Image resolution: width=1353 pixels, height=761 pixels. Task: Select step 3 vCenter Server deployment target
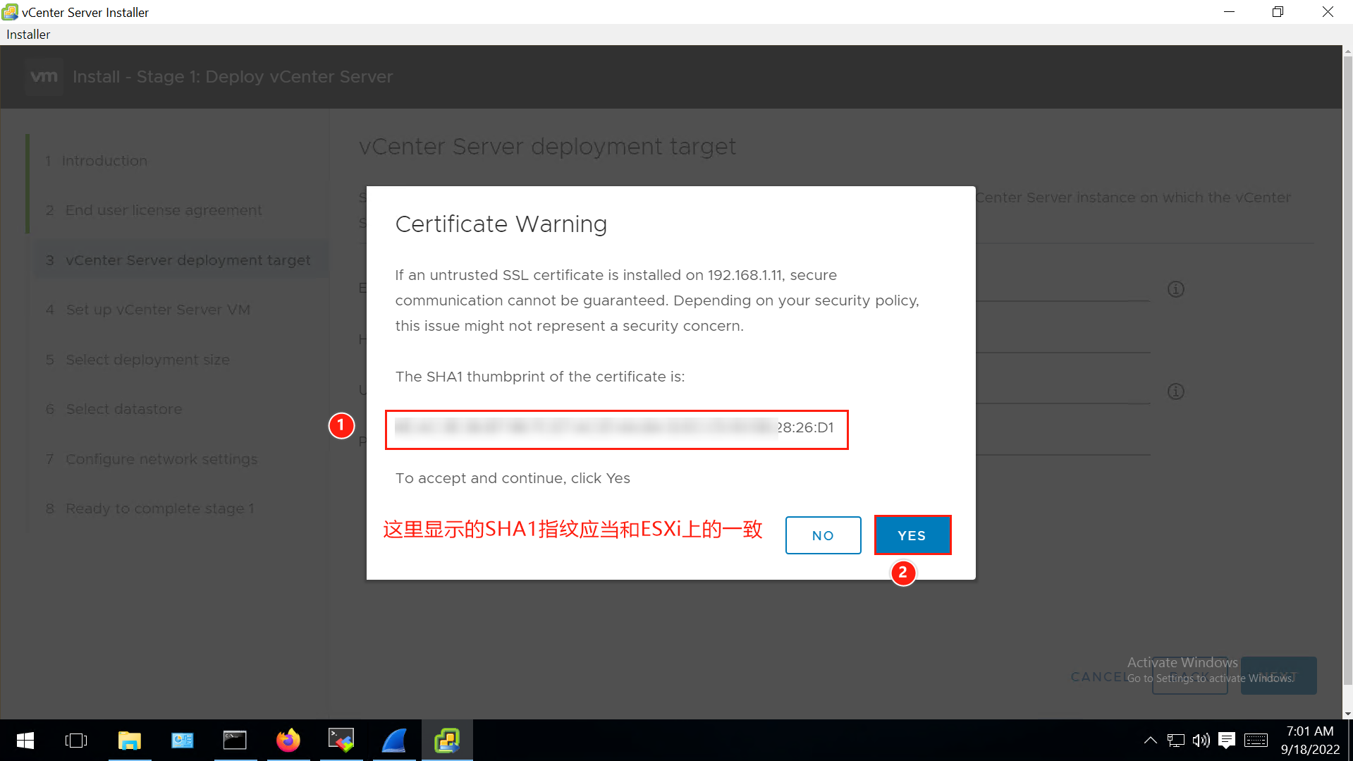[180, 260]
